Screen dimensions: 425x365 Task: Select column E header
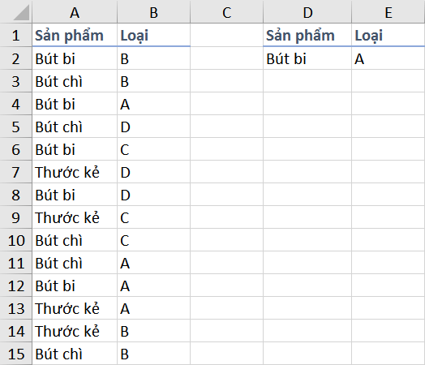pos(389,11)
